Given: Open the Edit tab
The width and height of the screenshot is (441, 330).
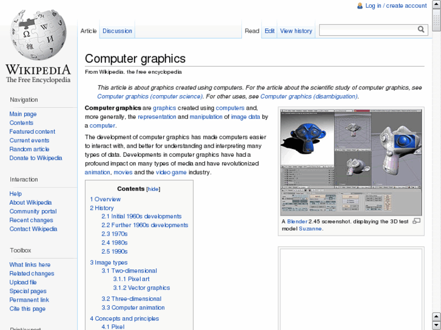Looking at the screenshot, I should (269, 31).
